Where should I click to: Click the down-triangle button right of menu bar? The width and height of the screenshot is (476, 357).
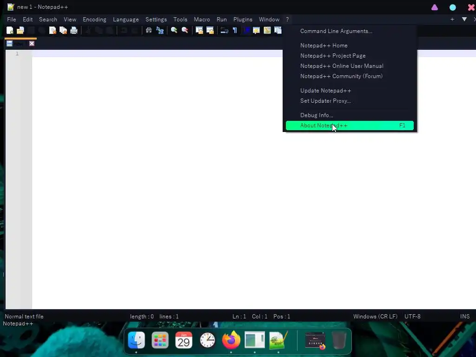(464, 19)
